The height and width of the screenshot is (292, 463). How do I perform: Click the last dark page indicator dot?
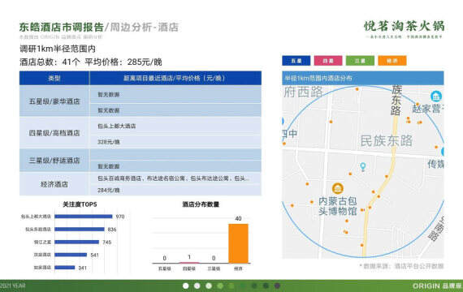coord(277,286)
